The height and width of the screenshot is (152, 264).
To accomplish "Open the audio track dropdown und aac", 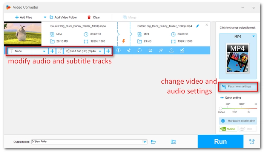I will point(84,51).
